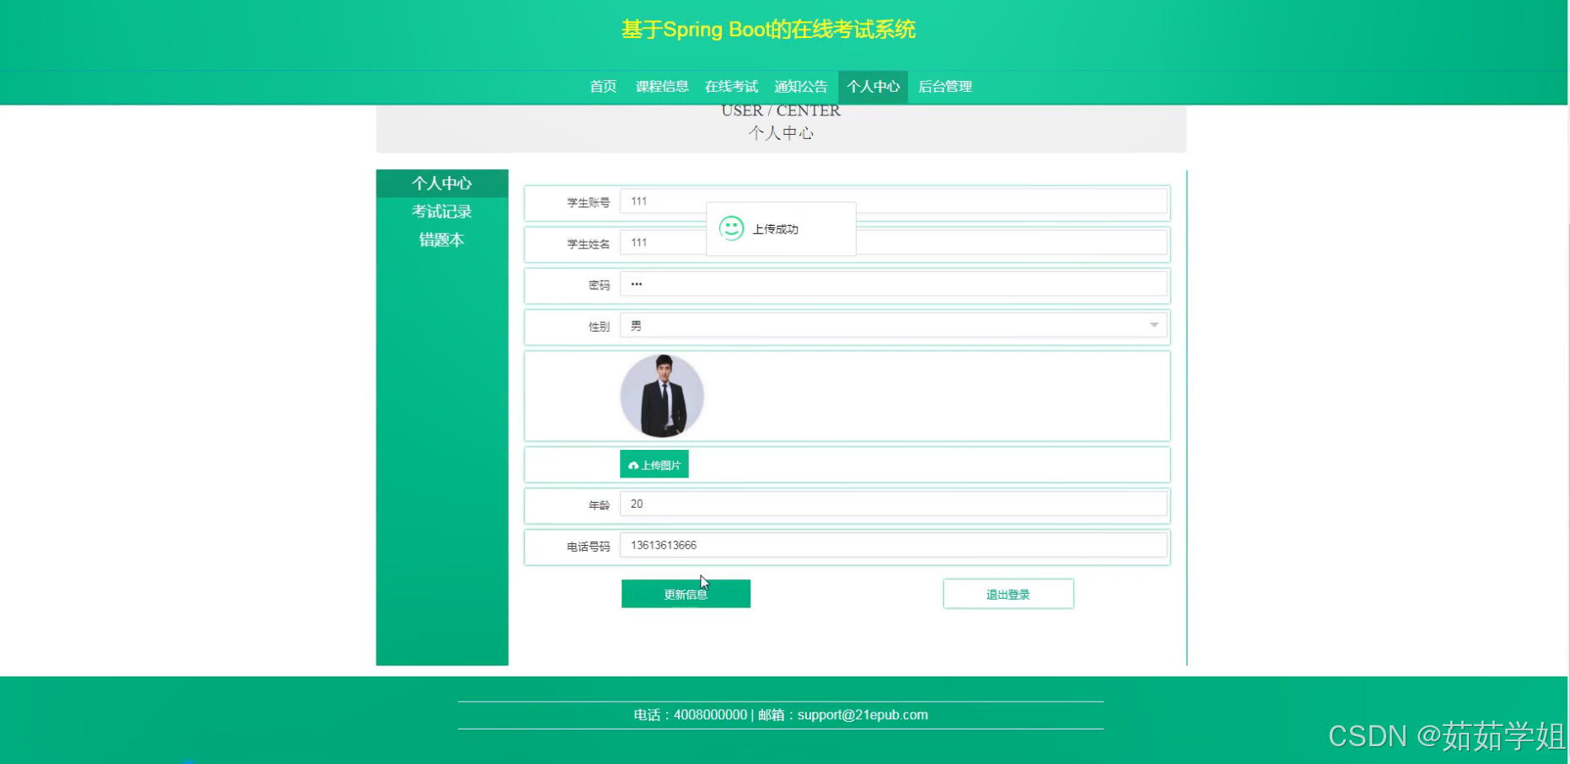
Task: Open the 在线考试 menu item
Action: (730, 86)
